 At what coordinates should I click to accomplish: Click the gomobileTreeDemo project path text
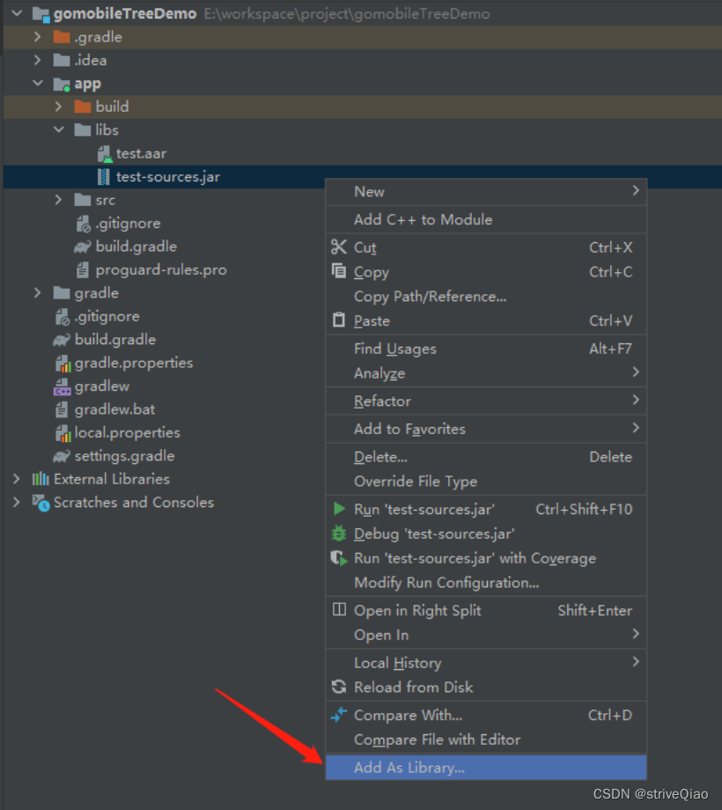[x=347, y=14]
